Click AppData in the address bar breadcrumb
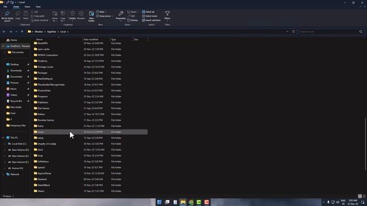This screenshot has height=206, width=367. (52, 32)
